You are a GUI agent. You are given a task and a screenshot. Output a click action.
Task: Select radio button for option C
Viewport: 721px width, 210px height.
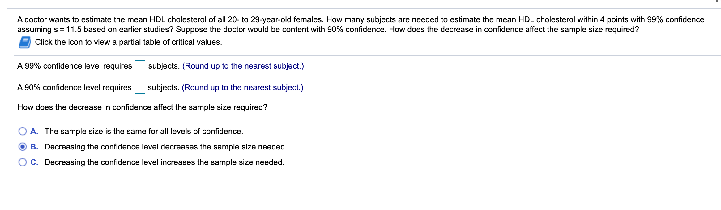click(23, 162)
